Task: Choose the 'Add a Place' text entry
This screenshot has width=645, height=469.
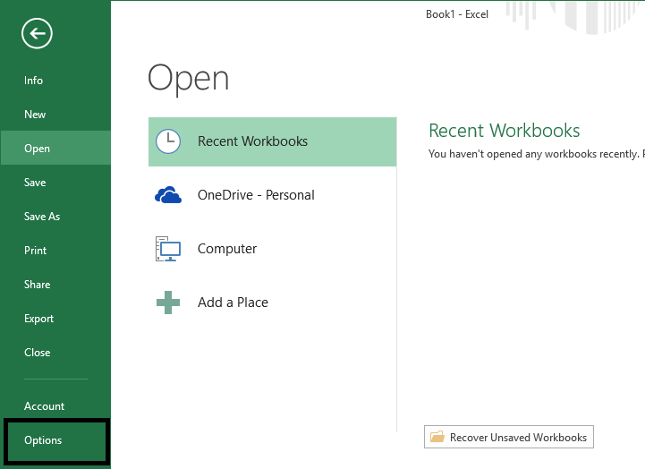Action: click(x=233, y=303)
